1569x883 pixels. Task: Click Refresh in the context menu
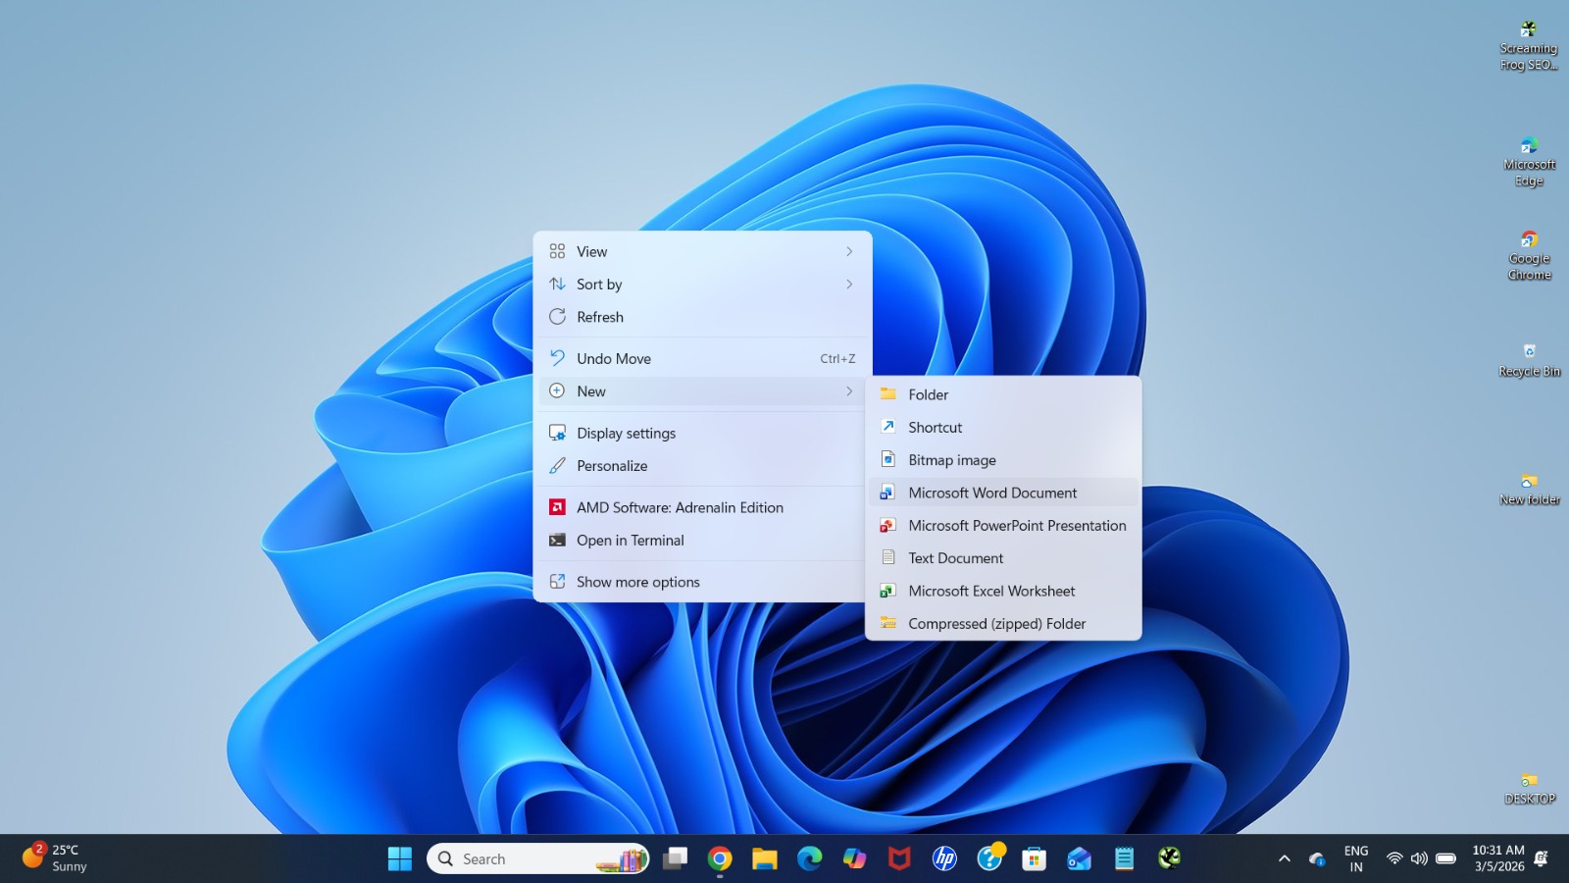[600, 317]
